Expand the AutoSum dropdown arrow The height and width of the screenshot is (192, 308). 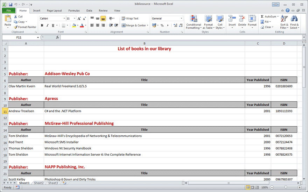[x=278, y=16]
